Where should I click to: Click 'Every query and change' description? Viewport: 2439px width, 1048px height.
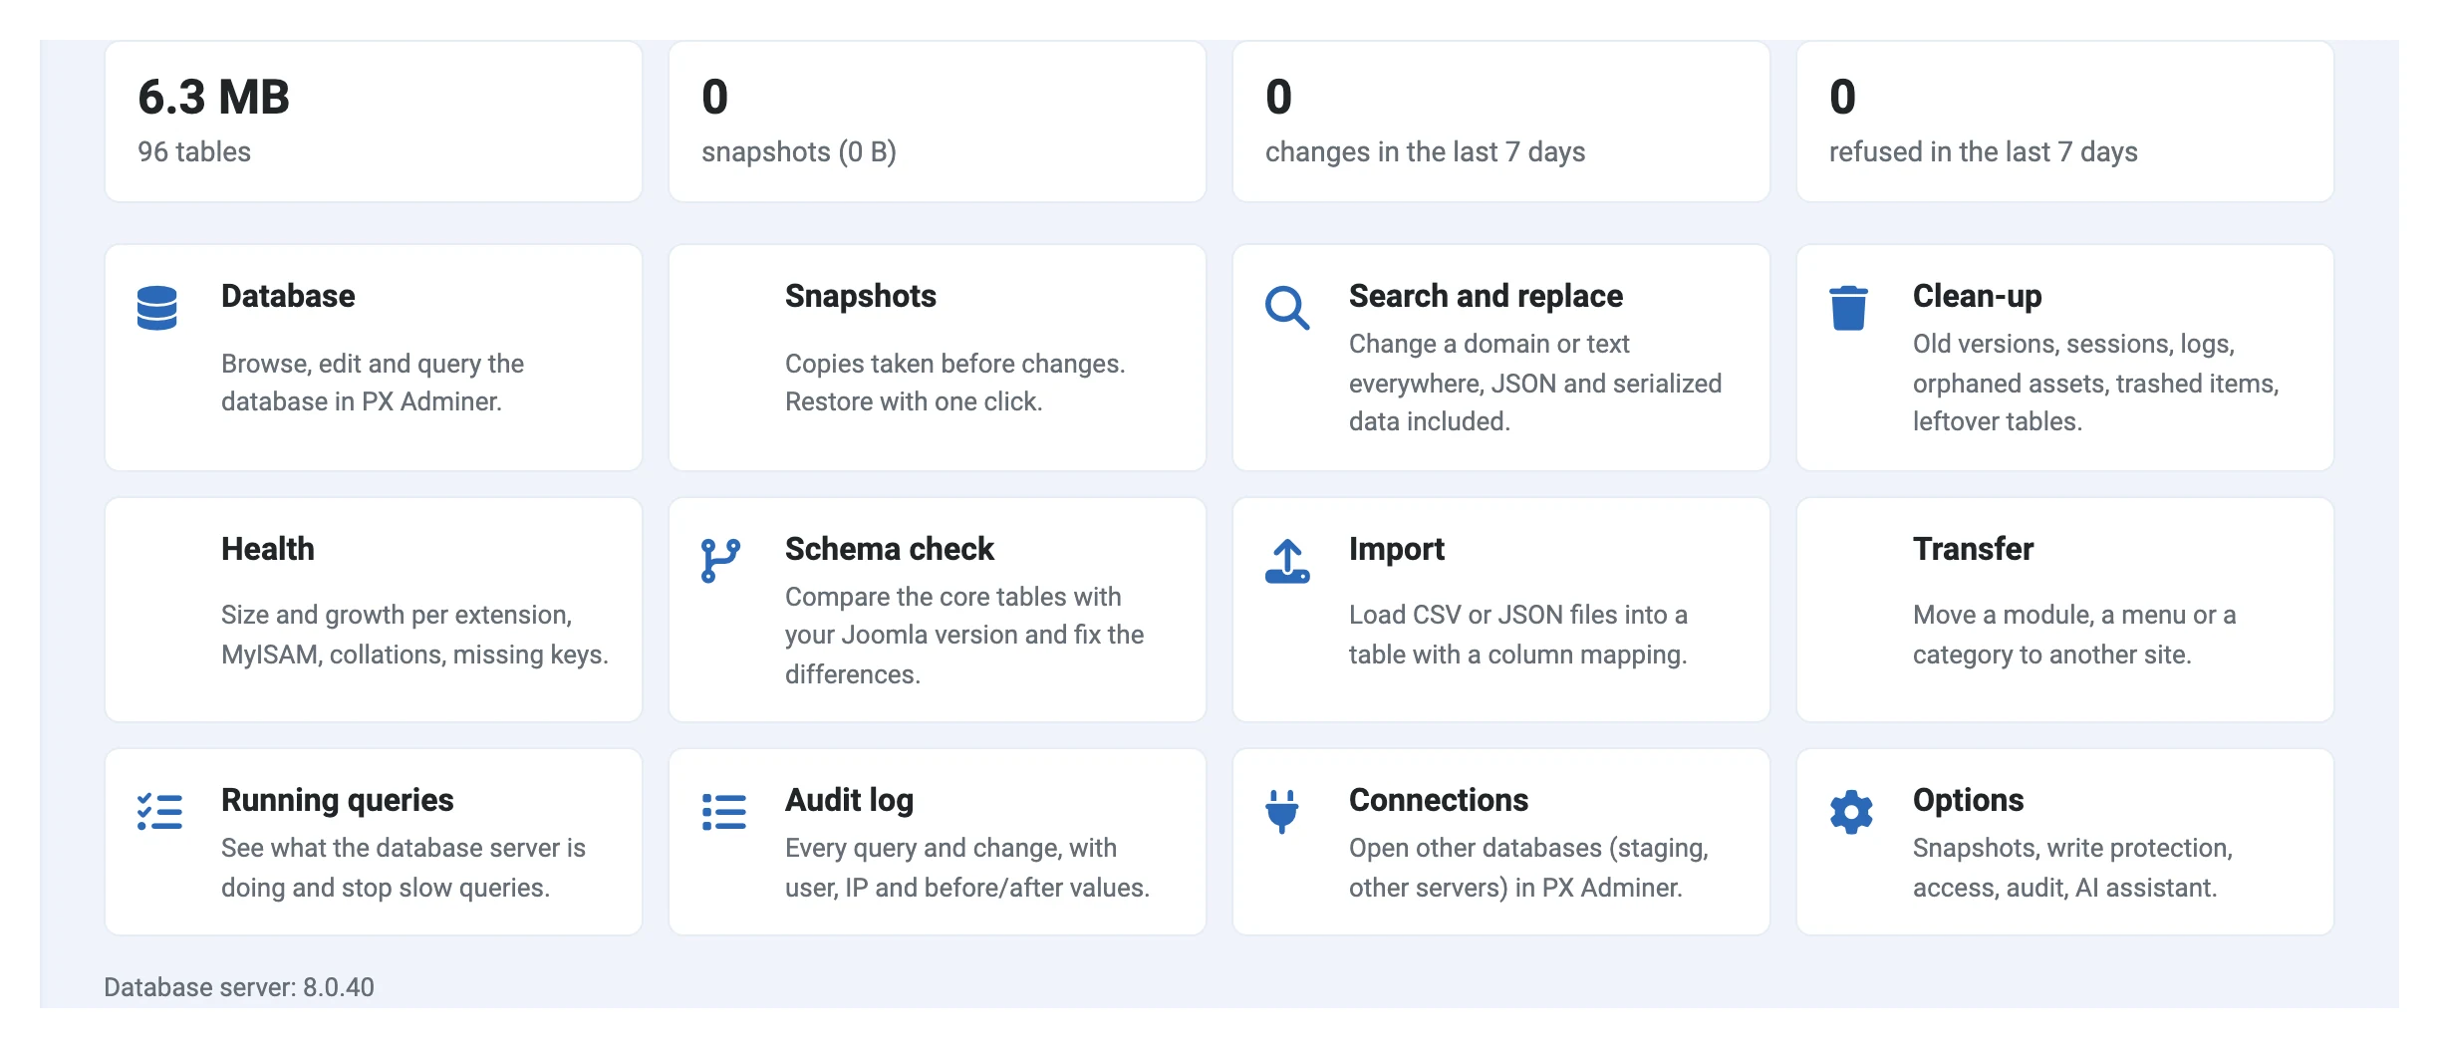click(x=967, y=868)
